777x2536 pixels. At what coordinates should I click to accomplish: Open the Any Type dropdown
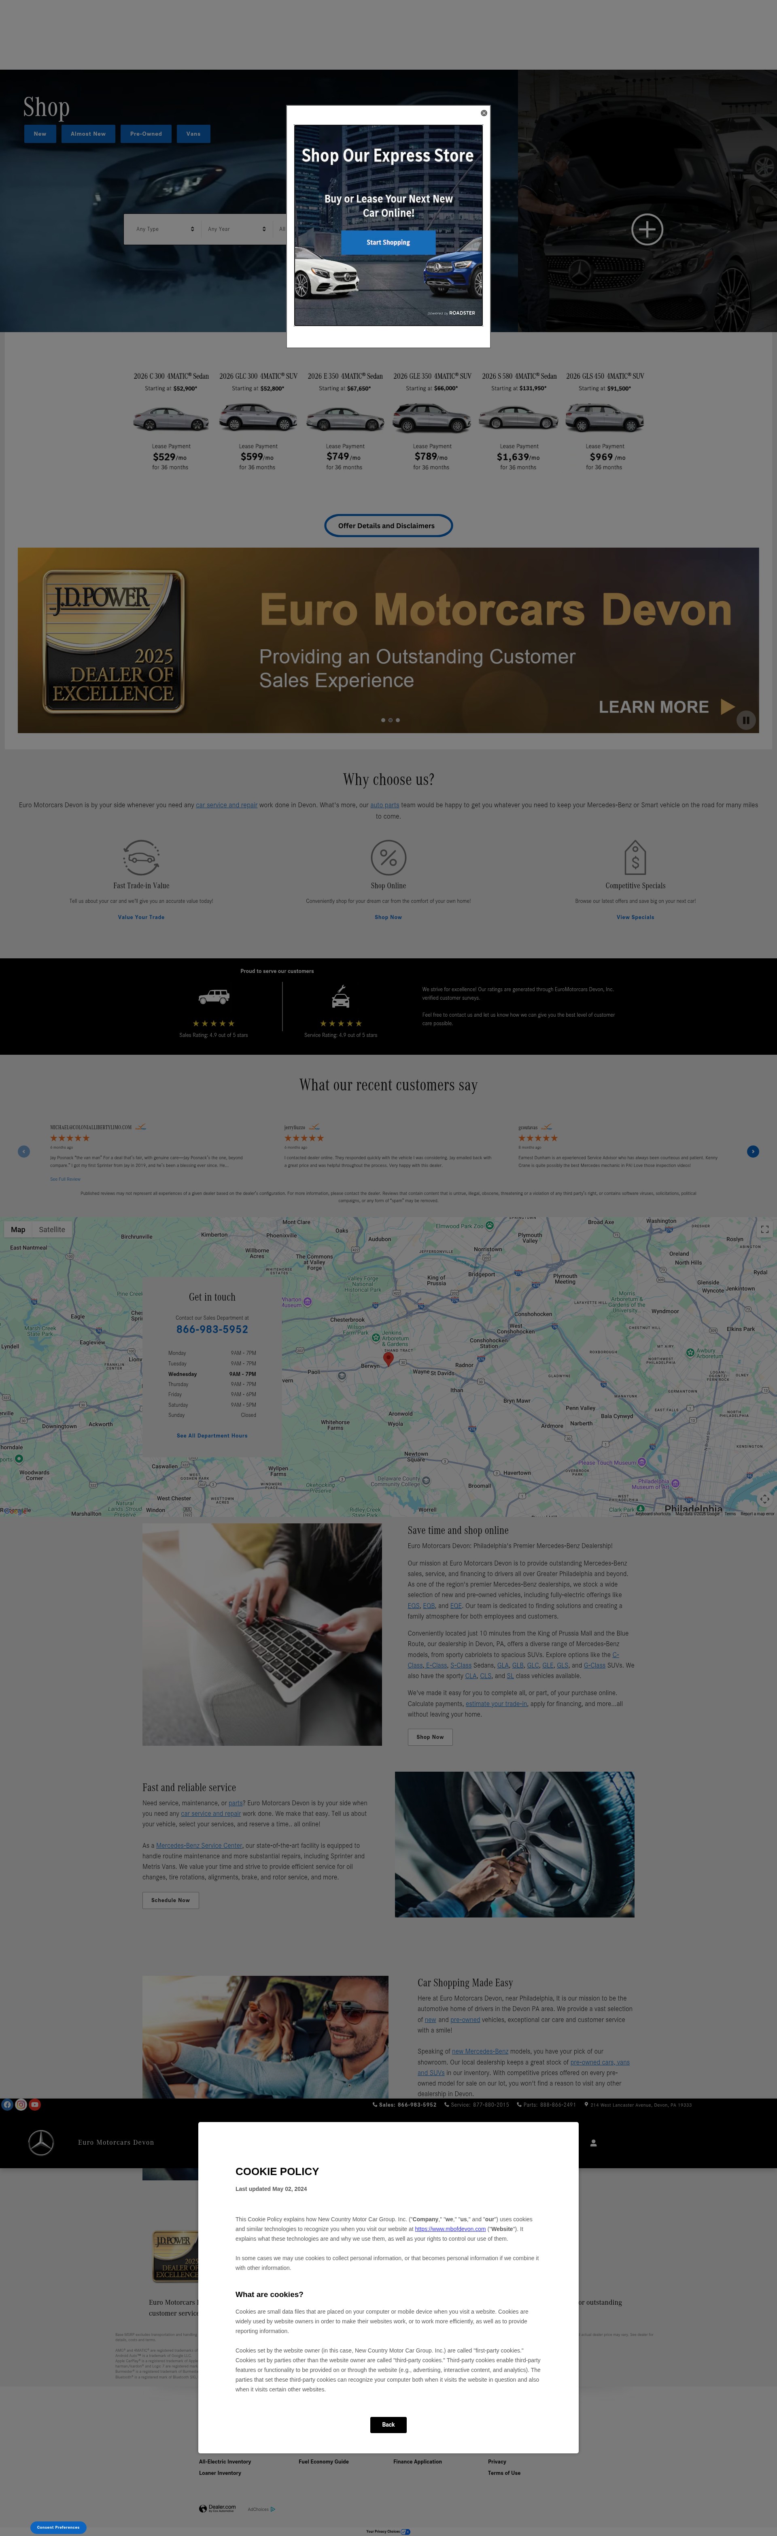tap(165, 229)
